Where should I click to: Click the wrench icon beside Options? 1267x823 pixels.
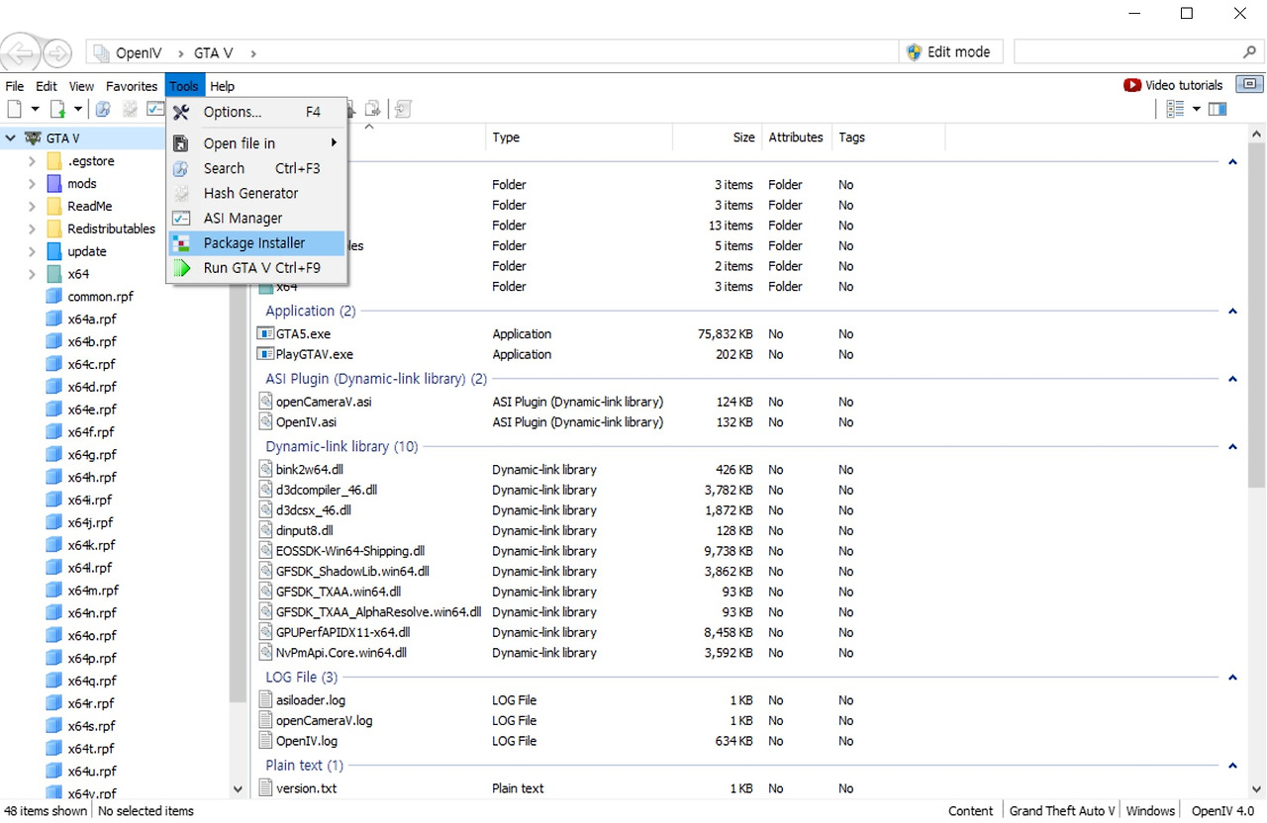(x=181, y=113)
